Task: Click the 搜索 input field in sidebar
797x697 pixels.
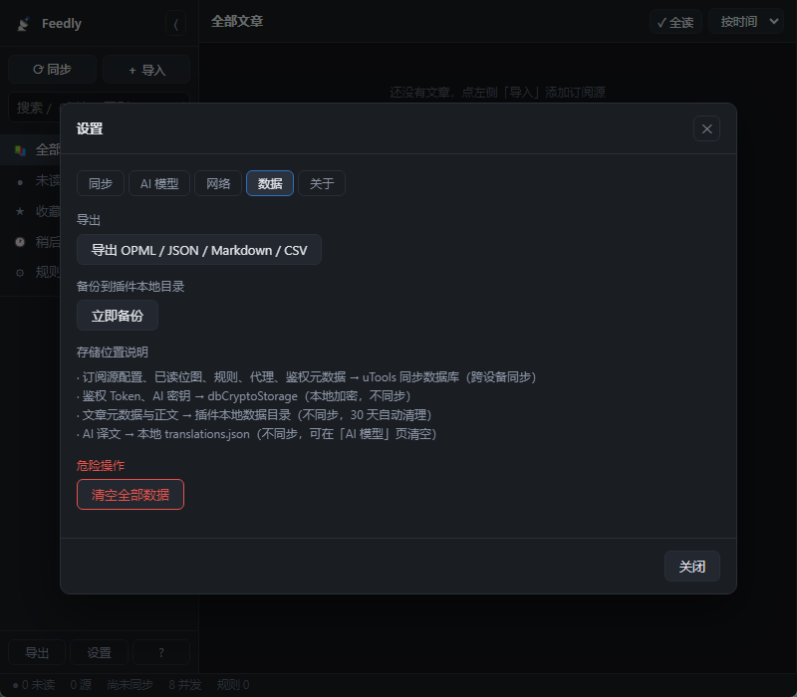Action: pos(99,108)
